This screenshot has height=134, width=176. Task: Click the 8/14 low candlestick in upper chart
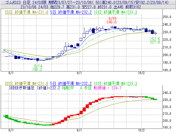pyautogui.click(x=38, y=60)
